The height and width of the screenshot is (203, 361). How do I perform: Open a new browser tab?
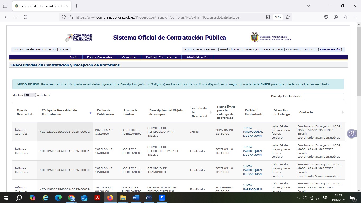coord(77,6)
